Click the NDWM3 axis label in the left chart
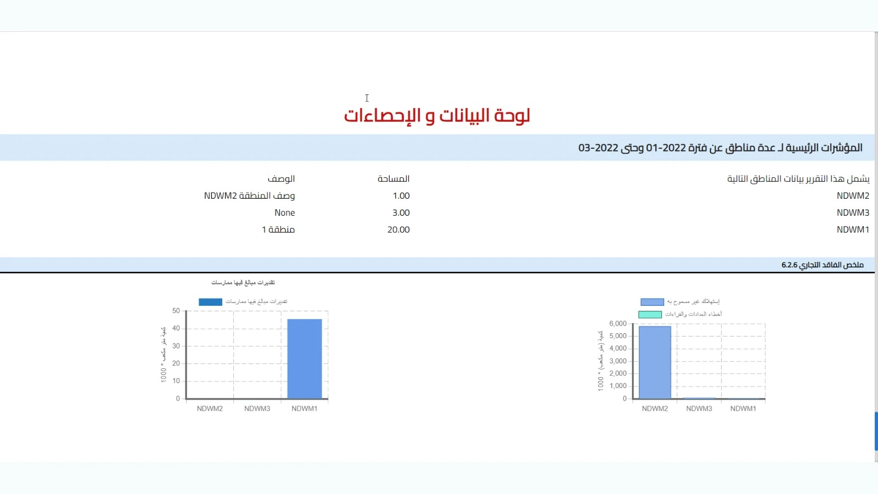The width and height of the screenshot is (878, 494). coord(257,409)
